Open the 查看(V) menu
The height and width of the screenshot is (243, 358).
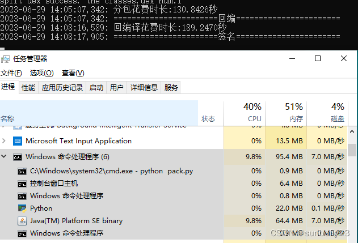tap(73, 73)
